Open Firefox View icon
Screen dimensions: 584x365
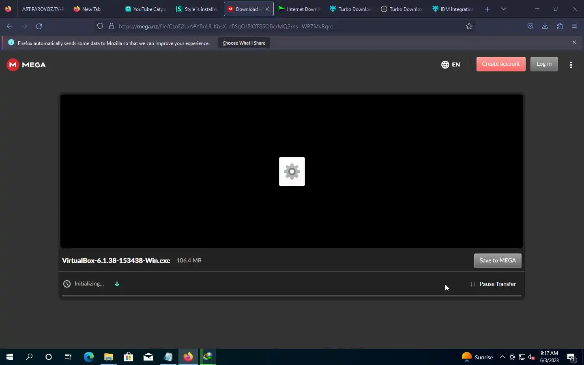(x=8, y=9)
